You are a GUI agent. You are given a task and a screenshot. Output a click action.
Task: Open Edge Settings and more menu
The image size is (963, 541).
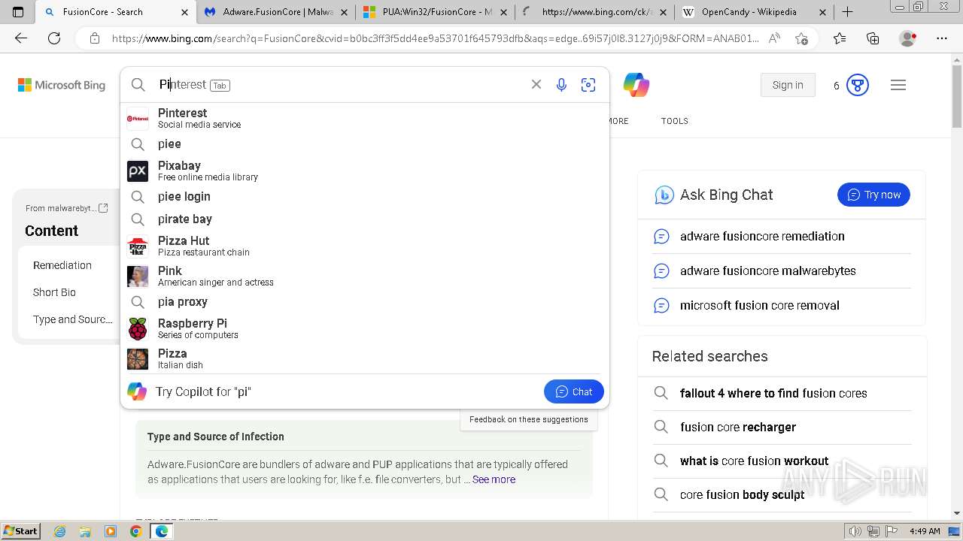point(942,38)
